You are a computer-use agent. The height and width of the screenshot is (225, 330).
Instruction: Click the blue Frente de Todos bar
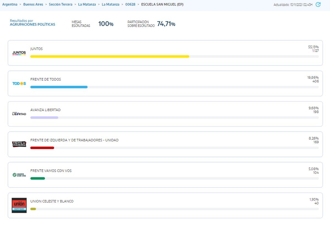pyautogui.click(x=59, y=87)
